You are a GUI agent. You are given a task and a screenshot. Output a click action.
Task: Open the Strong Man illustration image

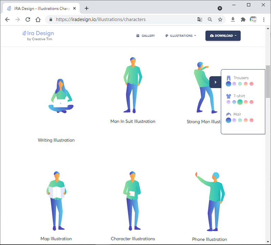coord(205,88)
